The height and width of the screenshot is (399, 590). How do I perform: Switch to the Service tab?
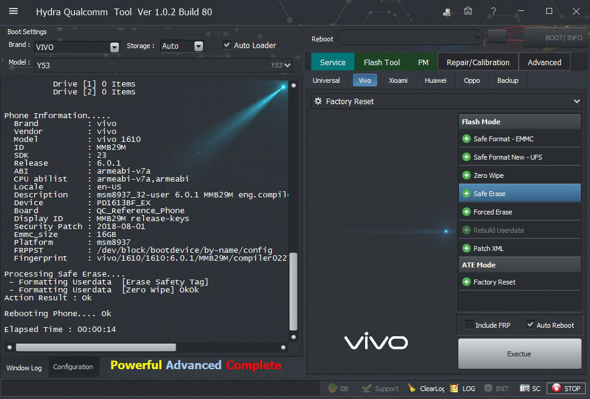click(333, 62)
